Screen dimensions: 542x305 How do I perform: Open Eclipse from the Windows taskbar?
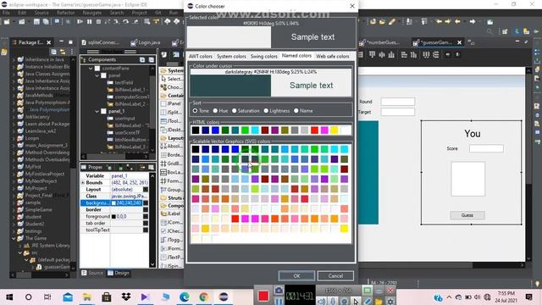click(224, 297)
